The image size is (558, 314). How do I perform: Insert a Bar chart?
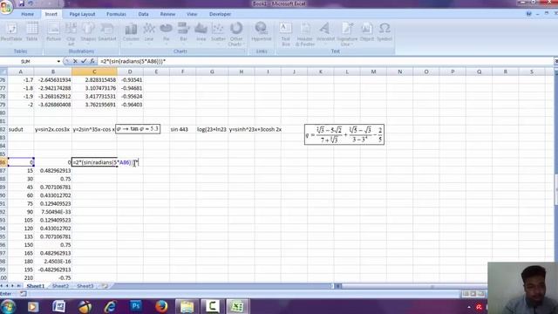click(183, 33)
